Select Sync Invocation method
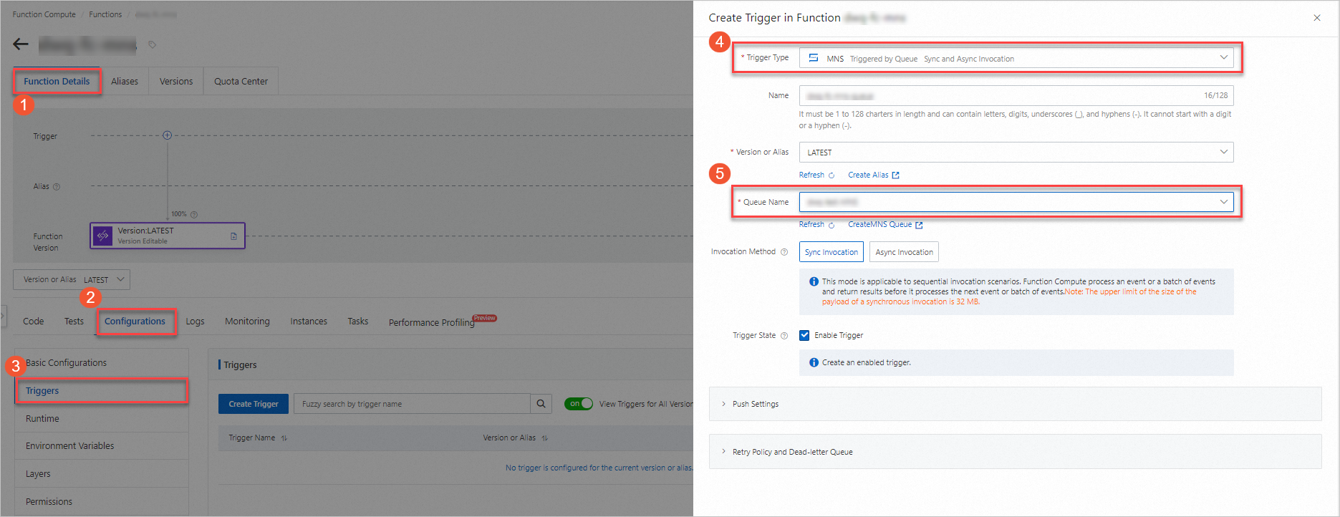1340x517 pixels. coord(832,252)
